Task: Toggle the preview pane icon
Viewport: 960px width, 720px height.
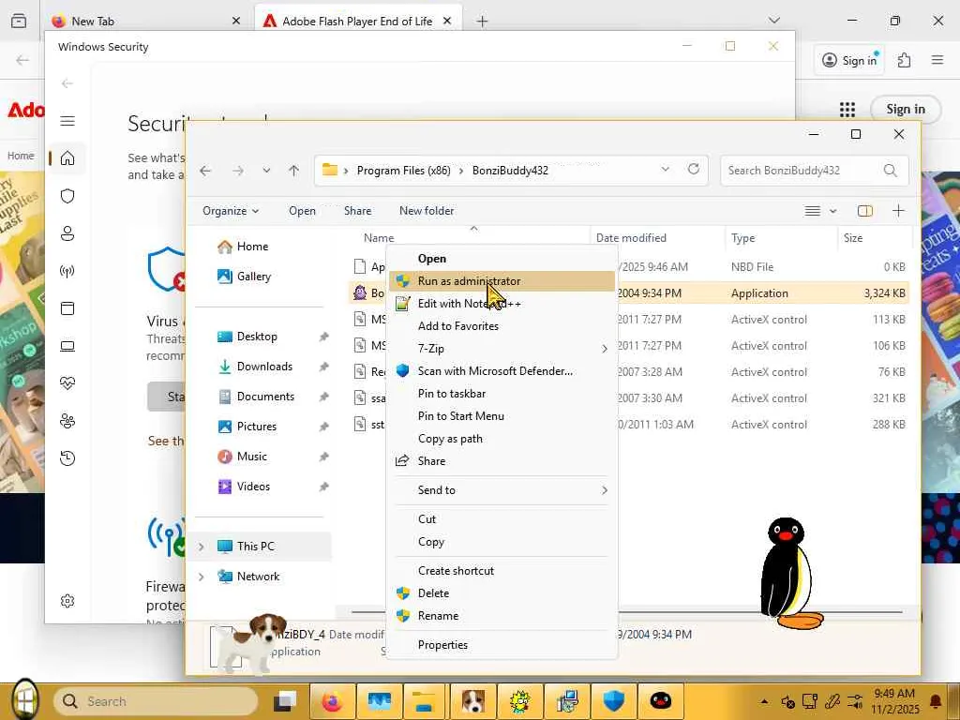Action: 865,211
